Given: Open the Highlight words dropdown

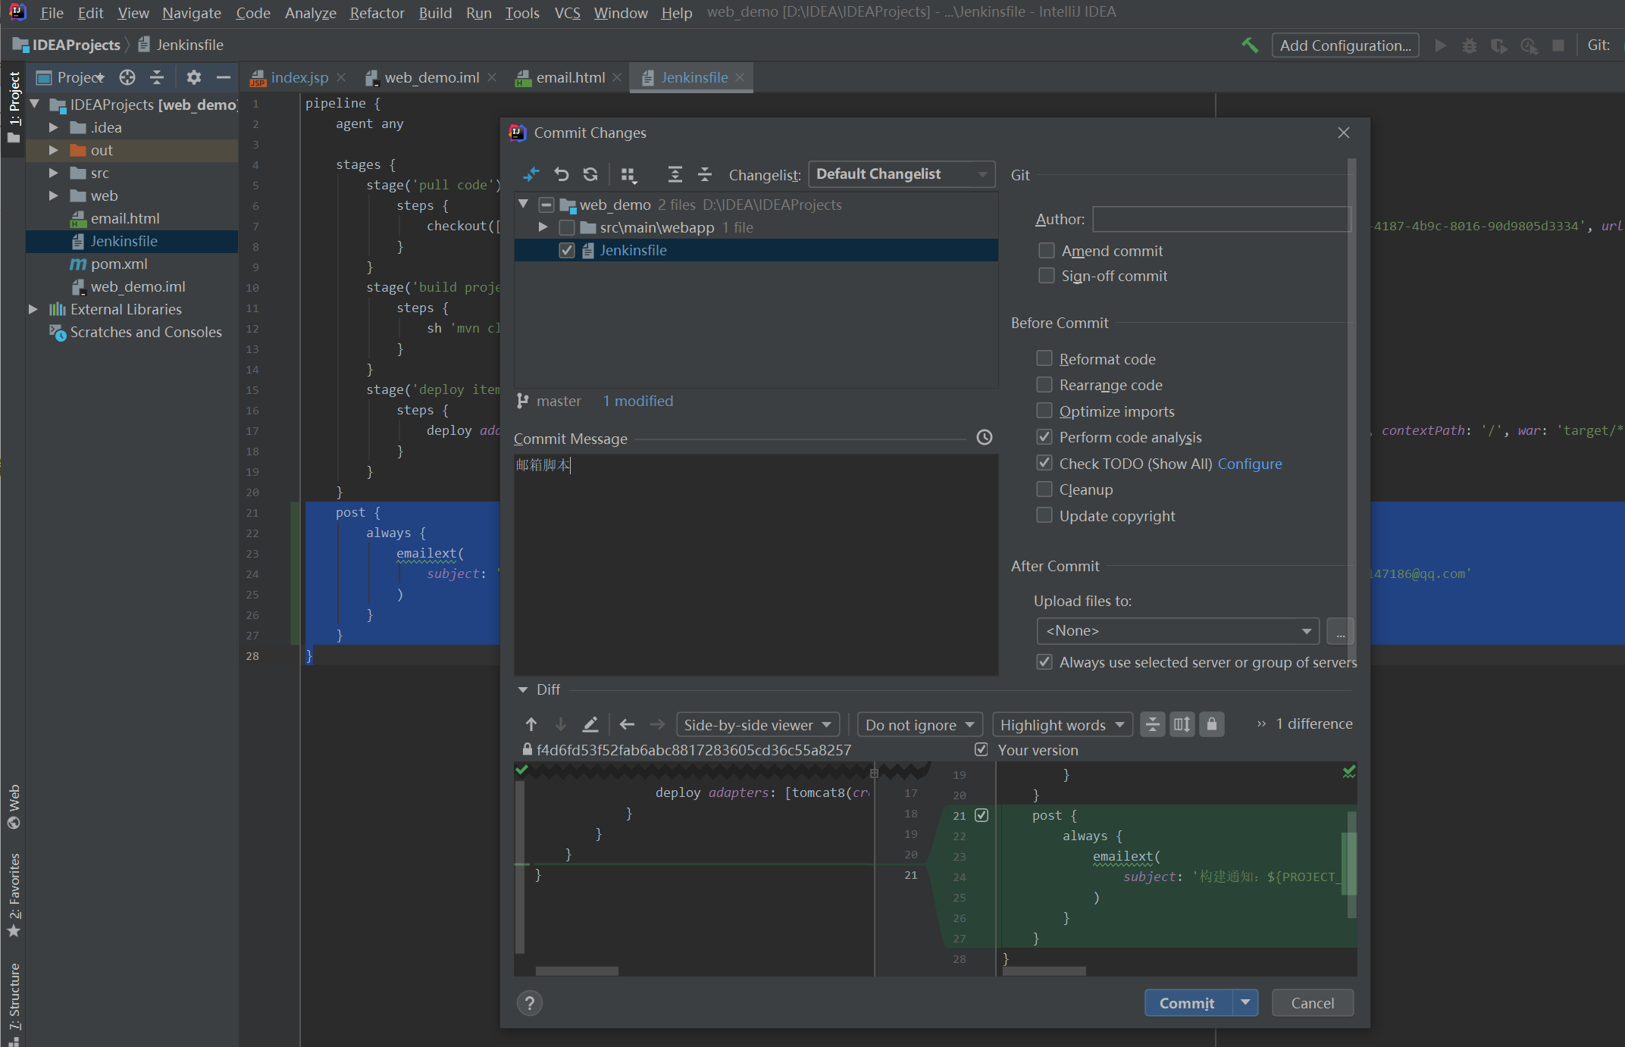Looking at the screenshot, I should (x=1063, y=724).
